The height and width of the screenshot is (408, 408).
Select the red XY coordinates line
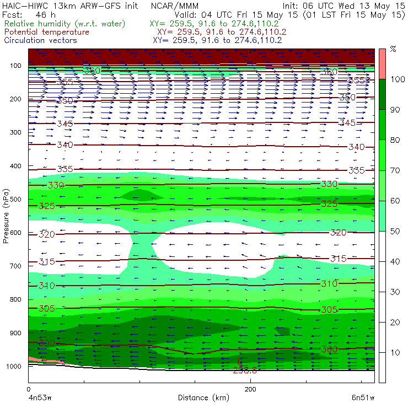pos(222,32)
